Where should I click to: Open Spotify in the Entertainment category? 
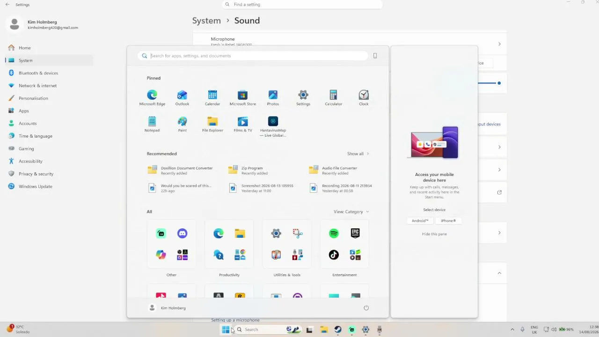click(334, 233)
